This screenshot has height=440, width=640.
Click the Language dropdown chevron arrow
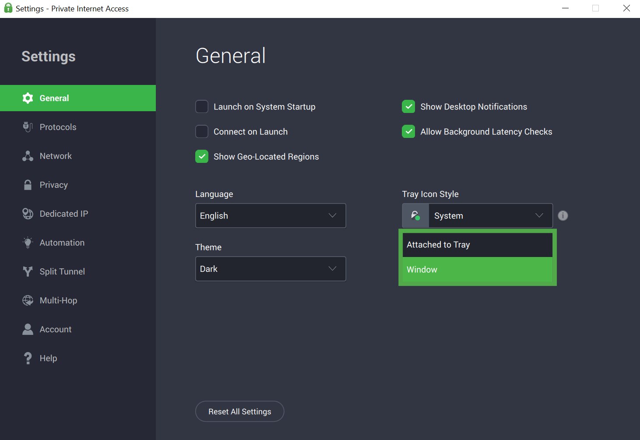click(x=332, y=215)
